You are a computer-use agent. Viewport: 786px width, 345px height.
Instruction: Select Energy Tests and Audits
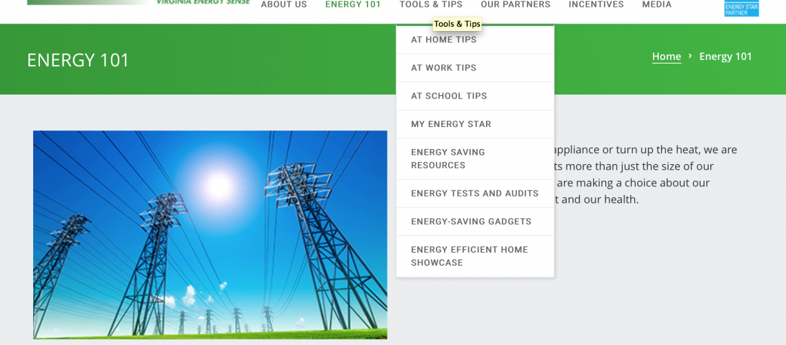pos(474,194)
